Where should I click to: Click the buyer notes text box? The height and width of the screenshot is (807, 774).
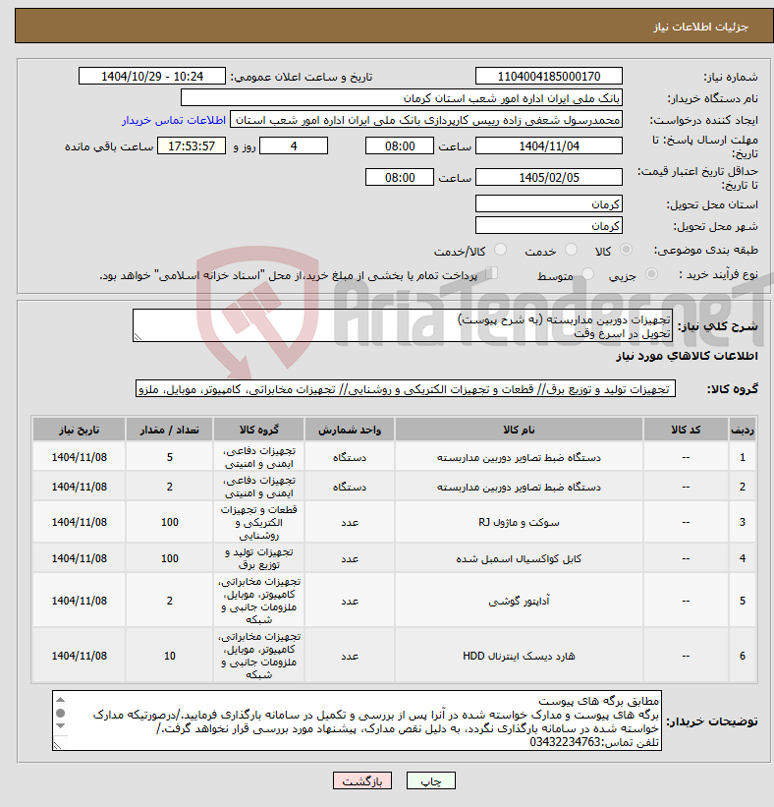point(357,721)
